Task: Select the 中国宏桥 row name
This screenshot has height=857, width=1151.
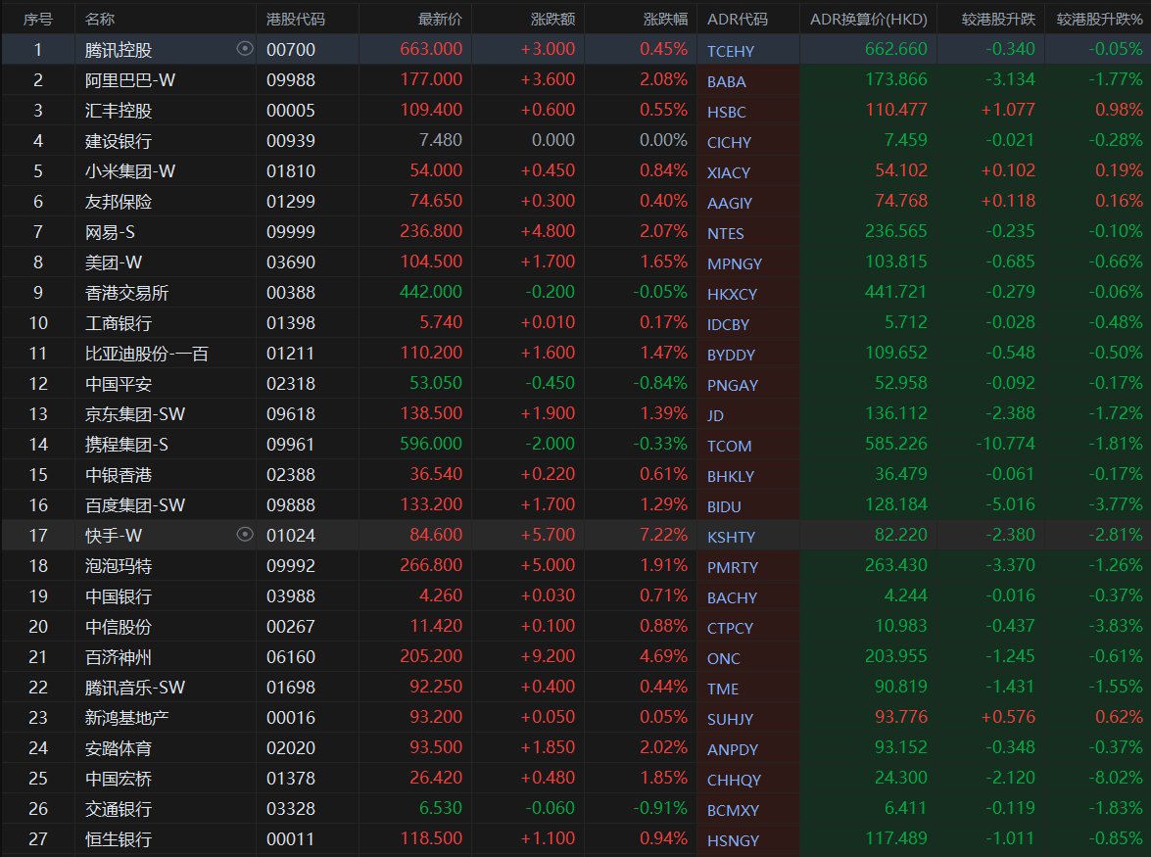Action: pyautogui.click(x=119, y=779)
